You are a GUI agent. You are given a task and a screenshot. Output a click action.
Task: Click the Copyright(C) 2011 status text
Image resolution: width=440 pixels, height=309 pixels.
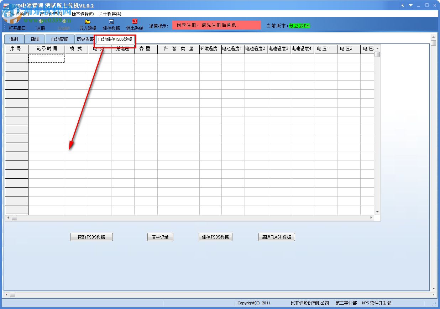pos(254,303)
